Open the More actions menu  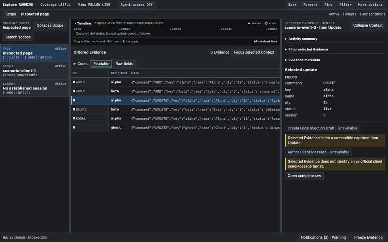tap(370, 5)
